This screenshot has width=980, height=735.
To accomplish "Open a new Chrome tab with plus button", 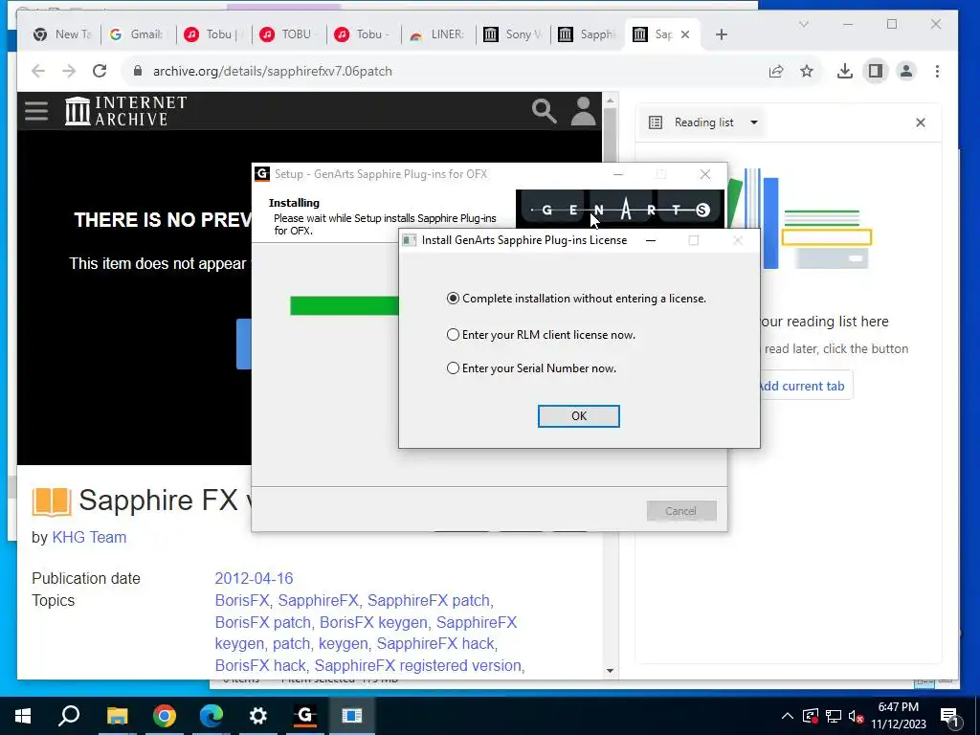I will (x=722, y=34).
